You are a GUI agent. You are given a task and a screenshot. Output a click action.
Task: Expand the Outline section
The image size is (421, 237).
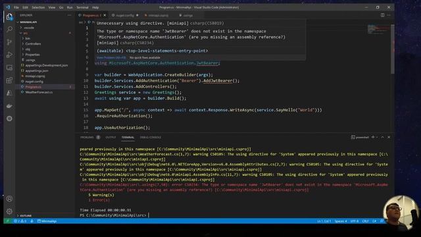[x=45, y=215]
